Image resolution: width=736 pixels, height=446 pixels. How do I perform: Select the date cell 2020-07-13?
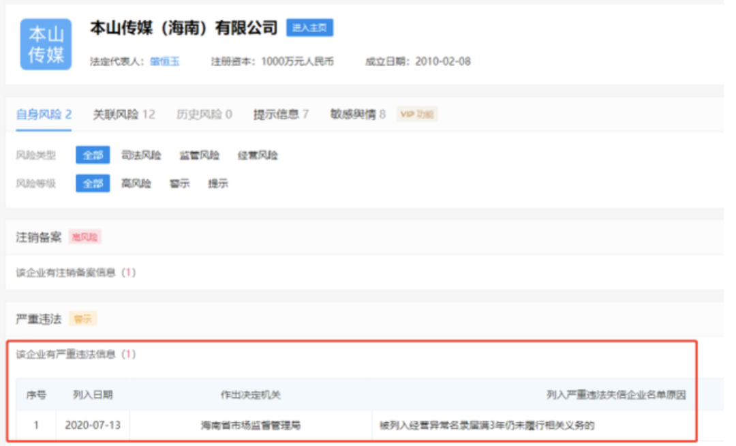93,426
